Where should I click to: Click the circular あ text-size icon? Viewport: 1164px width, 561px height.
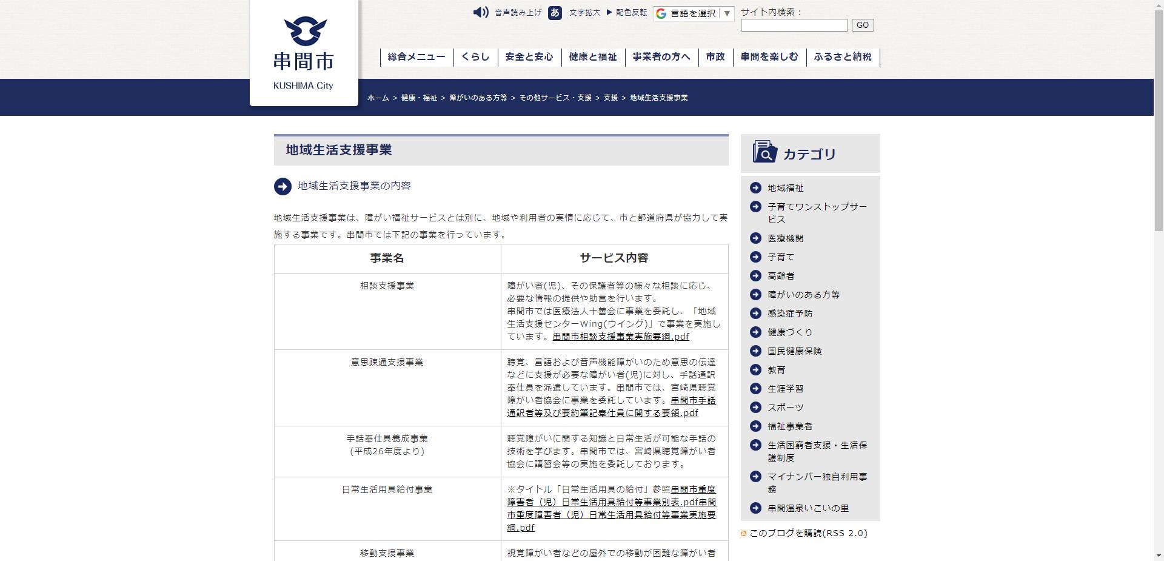pyautogui.click(x=555, y=13)
